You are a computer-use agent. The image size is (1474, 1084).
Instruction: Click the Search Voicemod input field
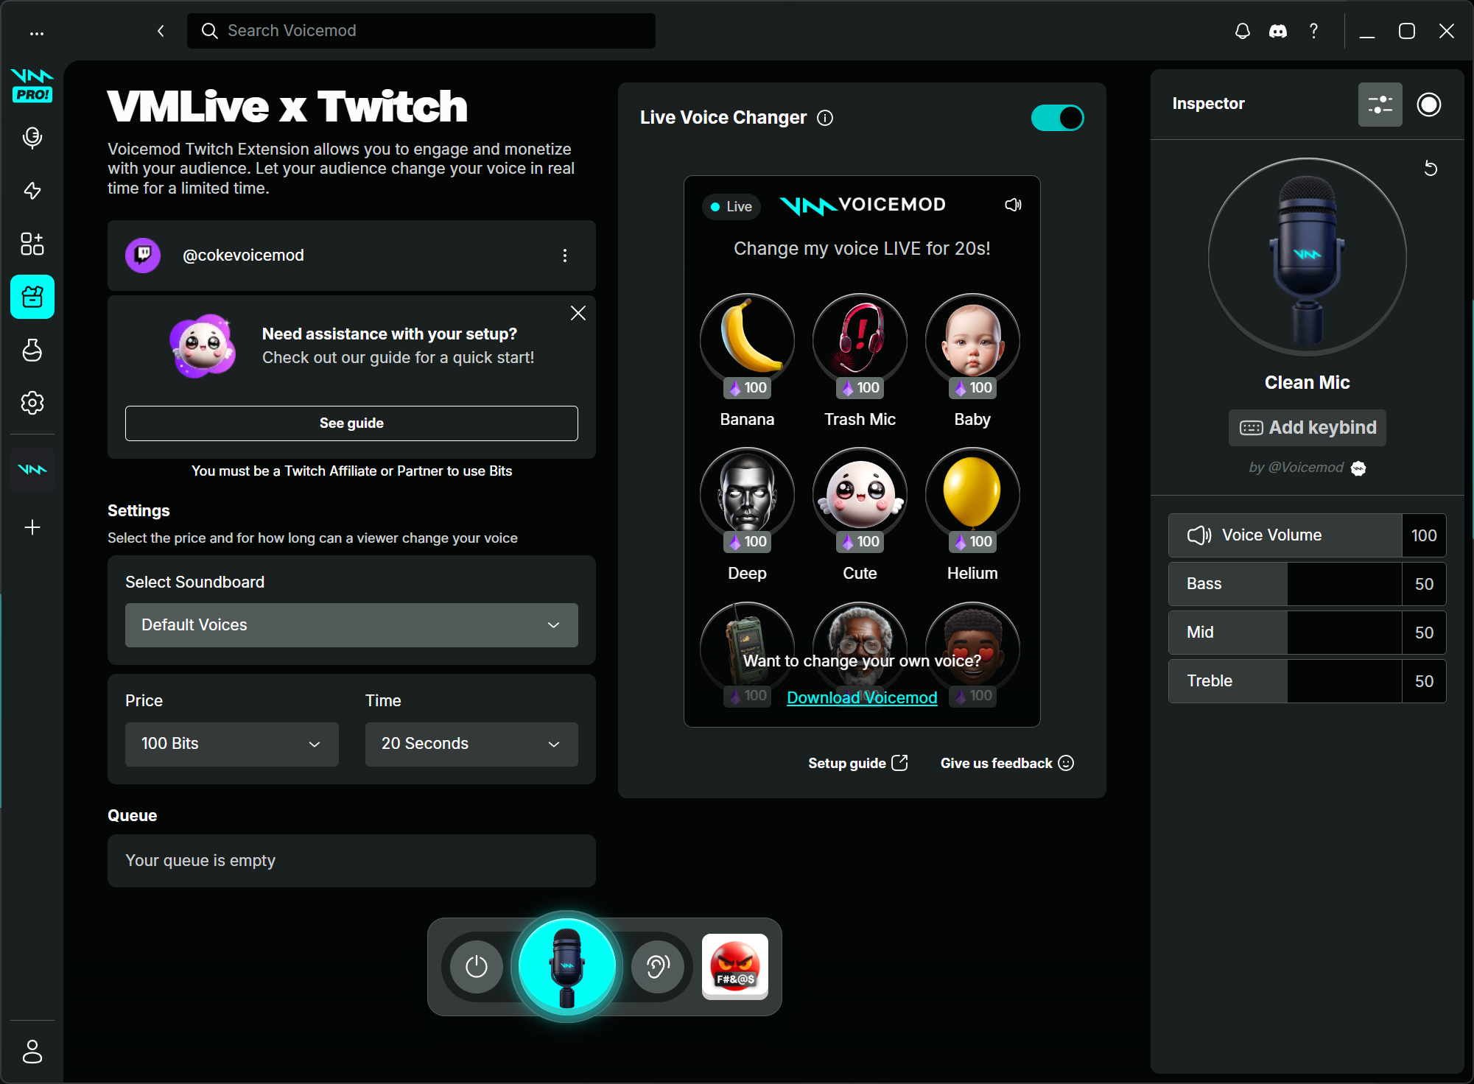[435, 31]
